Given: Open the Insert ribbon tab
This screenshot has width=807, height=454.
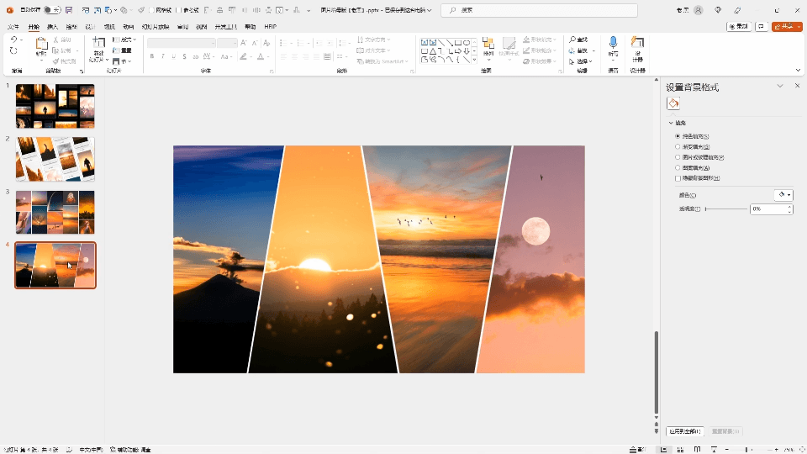Looking at the screenshot, I should (x=52, y=27).
